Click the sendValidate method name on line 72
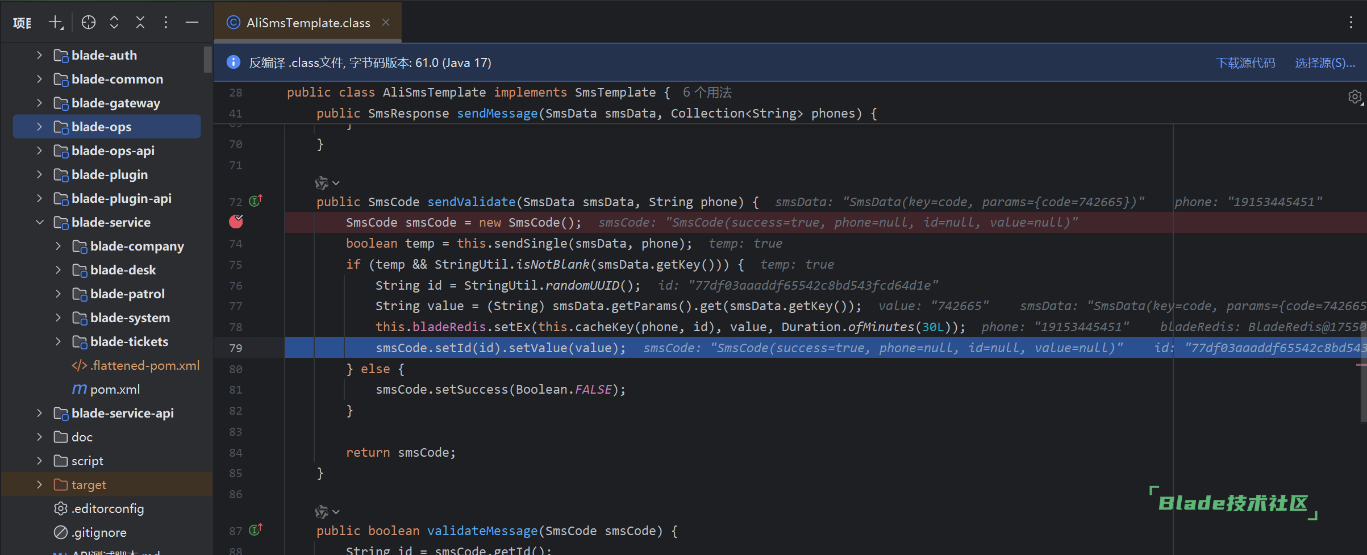The height and width of the screenshot is (555, 1367). [x=471, y=202]
